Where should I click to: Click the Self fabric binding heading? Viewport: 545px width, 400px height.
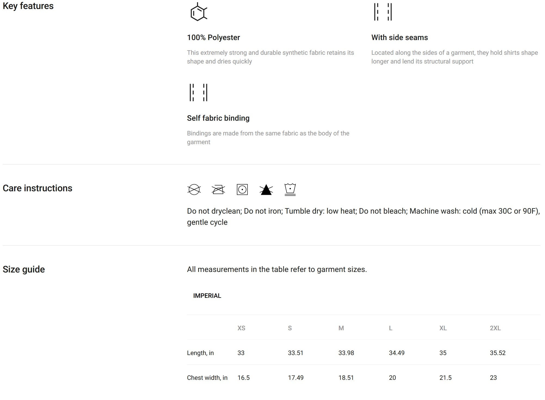coord(218,118)
